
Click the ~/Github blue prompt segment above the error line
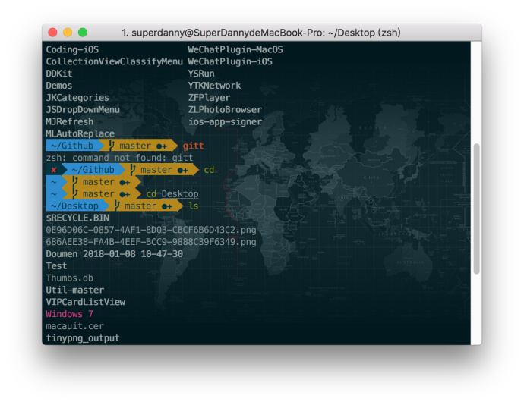(x=72, y=146)
